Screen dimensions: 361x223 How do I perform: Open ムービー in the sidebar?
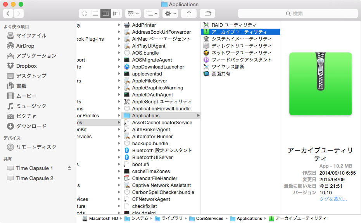pyautogui.click(x=22, y=96)
